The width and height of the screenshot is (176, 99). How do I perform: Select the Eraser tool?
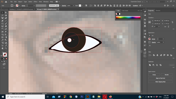6,26
